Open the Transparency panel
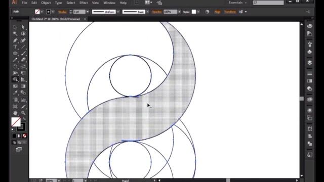 coord(309,89)
